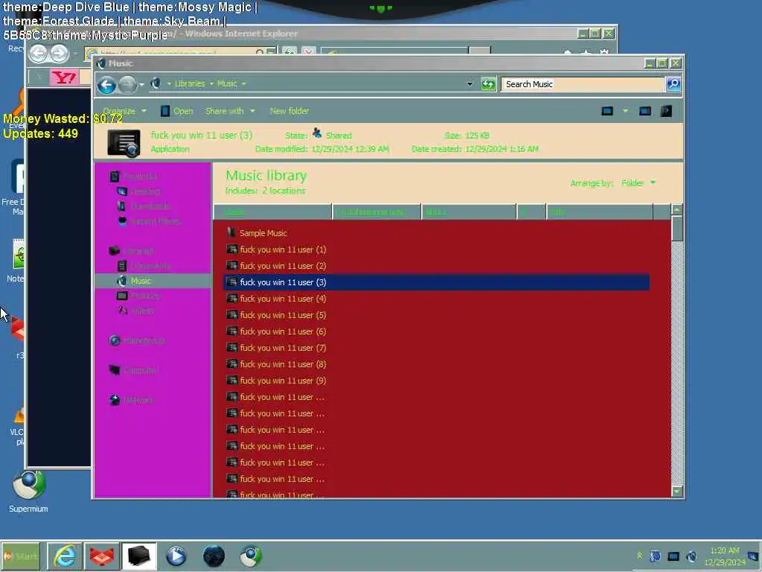Expand the address bar history dropdown
The width and height of the screenshot is (762, 572).
coord(470,83)
